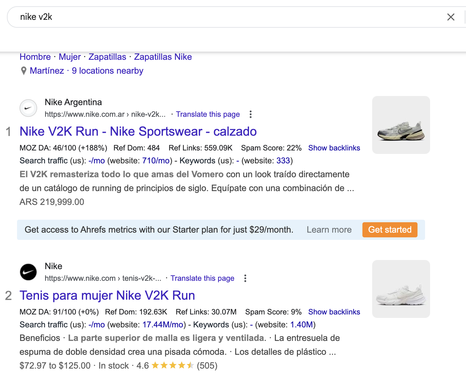Click the 17.44M/mo website traffic value
The height and width of the screenshot is (379, 466).
click(163, 325)
